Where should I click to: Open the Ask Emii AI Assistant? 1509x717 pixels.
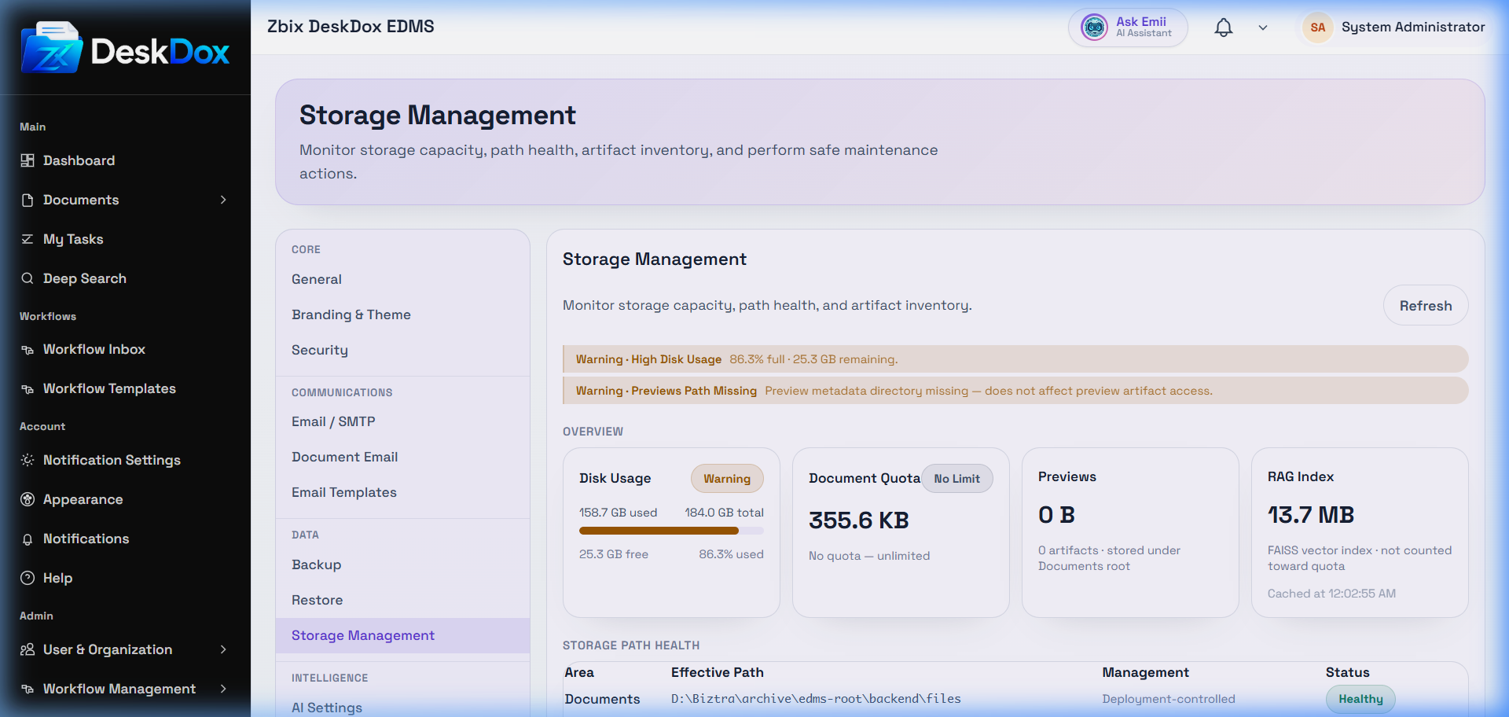pyautogui.click(x=1128, y=28)
